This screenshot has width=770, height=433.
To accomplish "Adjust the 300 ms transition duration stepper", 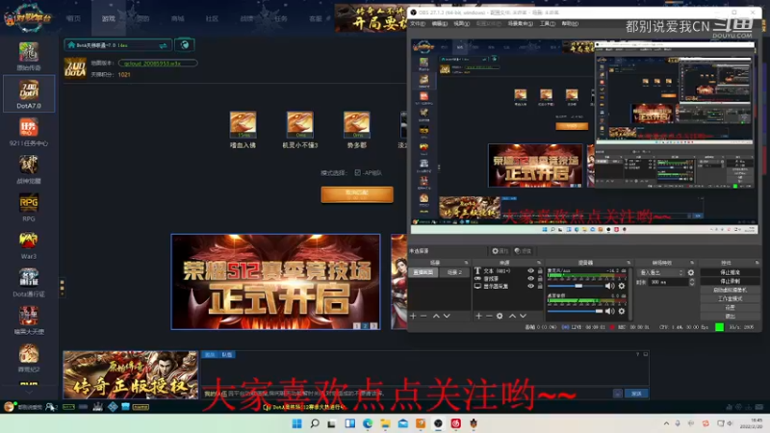I will click(x=692, y=282).
